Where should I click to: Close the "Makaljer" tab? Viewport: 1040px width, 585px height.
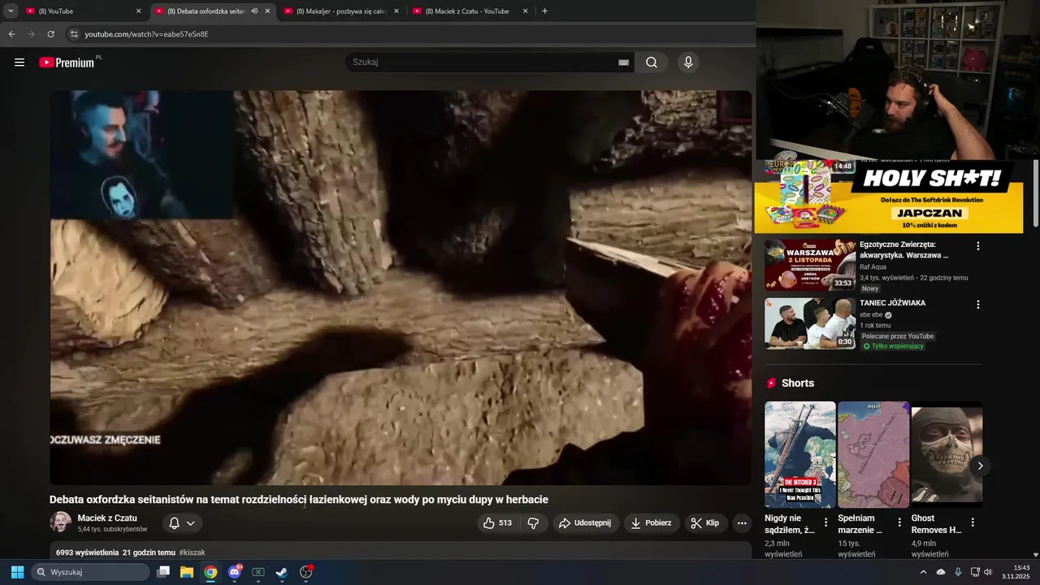tap(396, 11)
